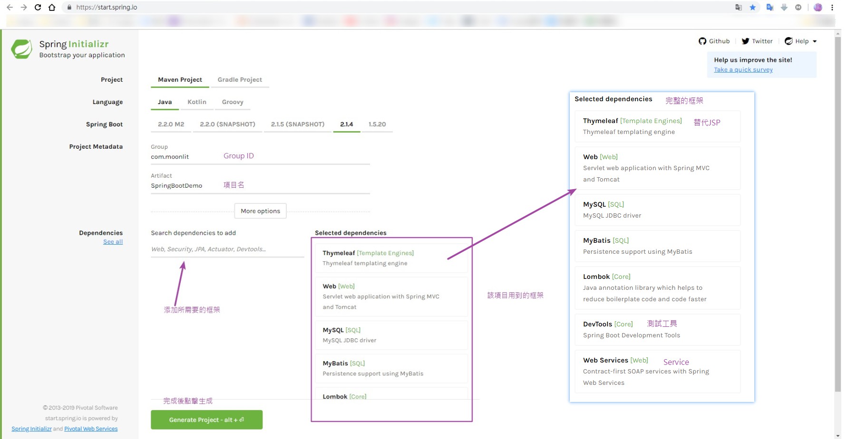Click Web card in enlarged panel
Image resolution: width=848 pixels, height=439 pixels.
[658, 168]
